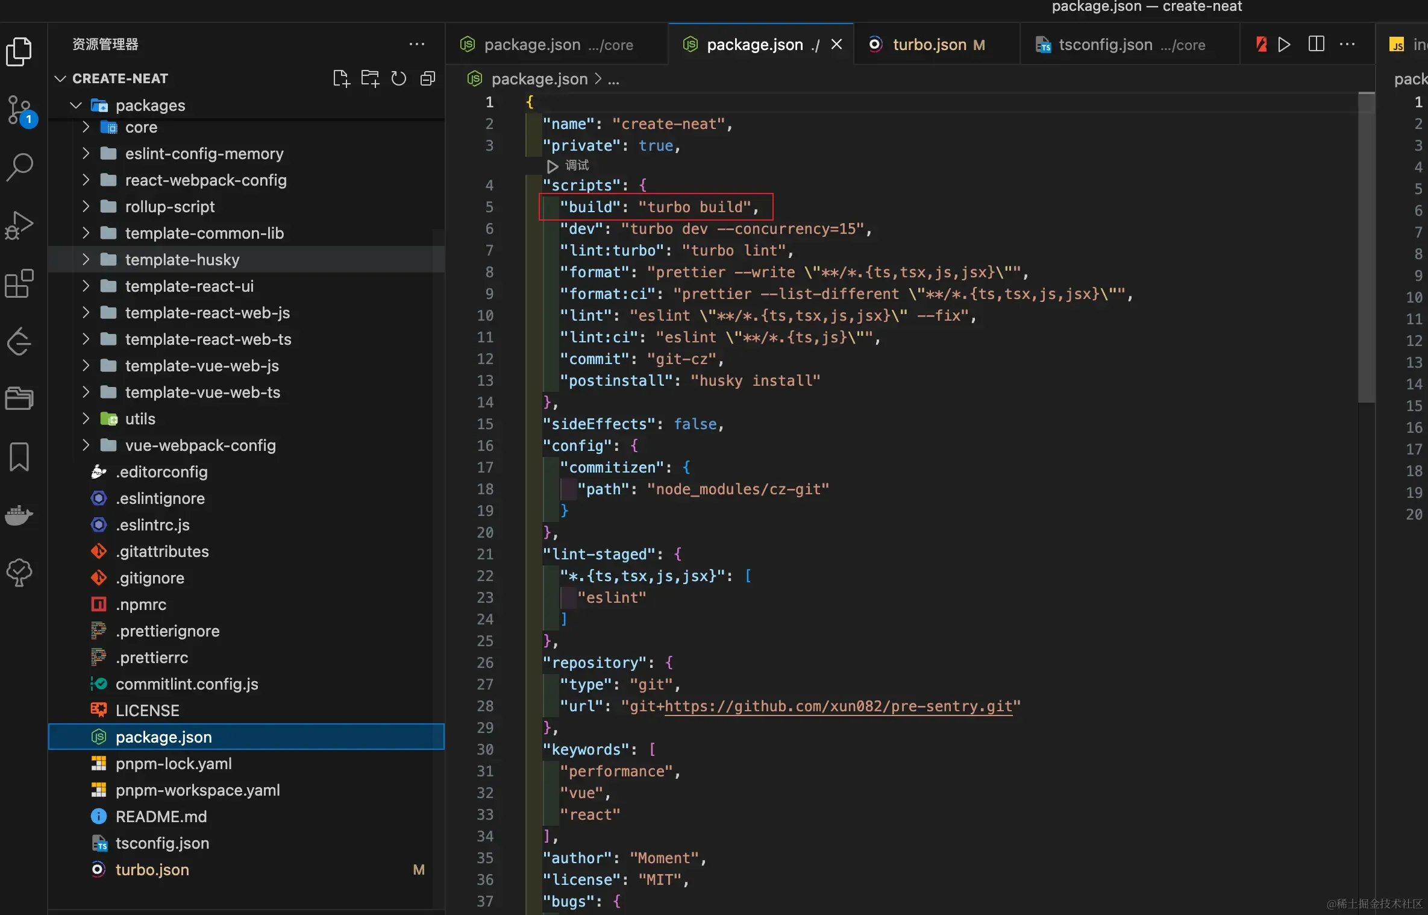1428x915 pixels.
Task: Open the Search view icon
Action: pos(19,167)
